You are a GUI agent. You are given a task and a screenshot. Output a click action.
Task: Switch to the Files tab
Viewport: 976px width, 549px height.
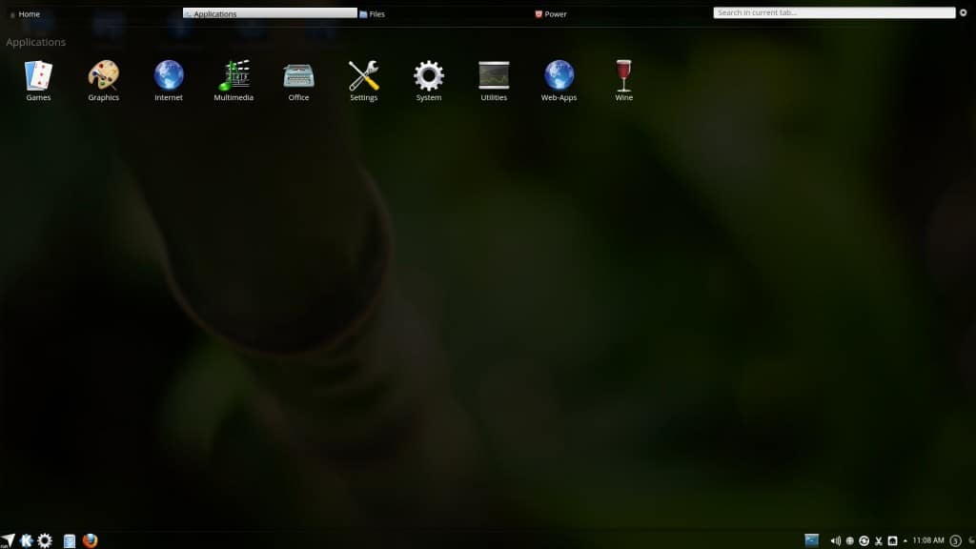[x=373, y=14]
